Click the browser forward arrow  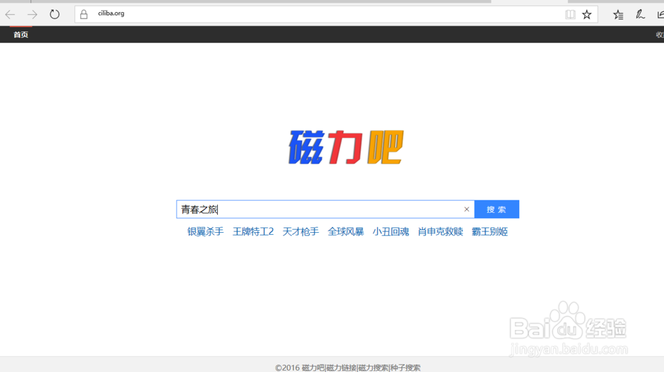pos(32,15)
